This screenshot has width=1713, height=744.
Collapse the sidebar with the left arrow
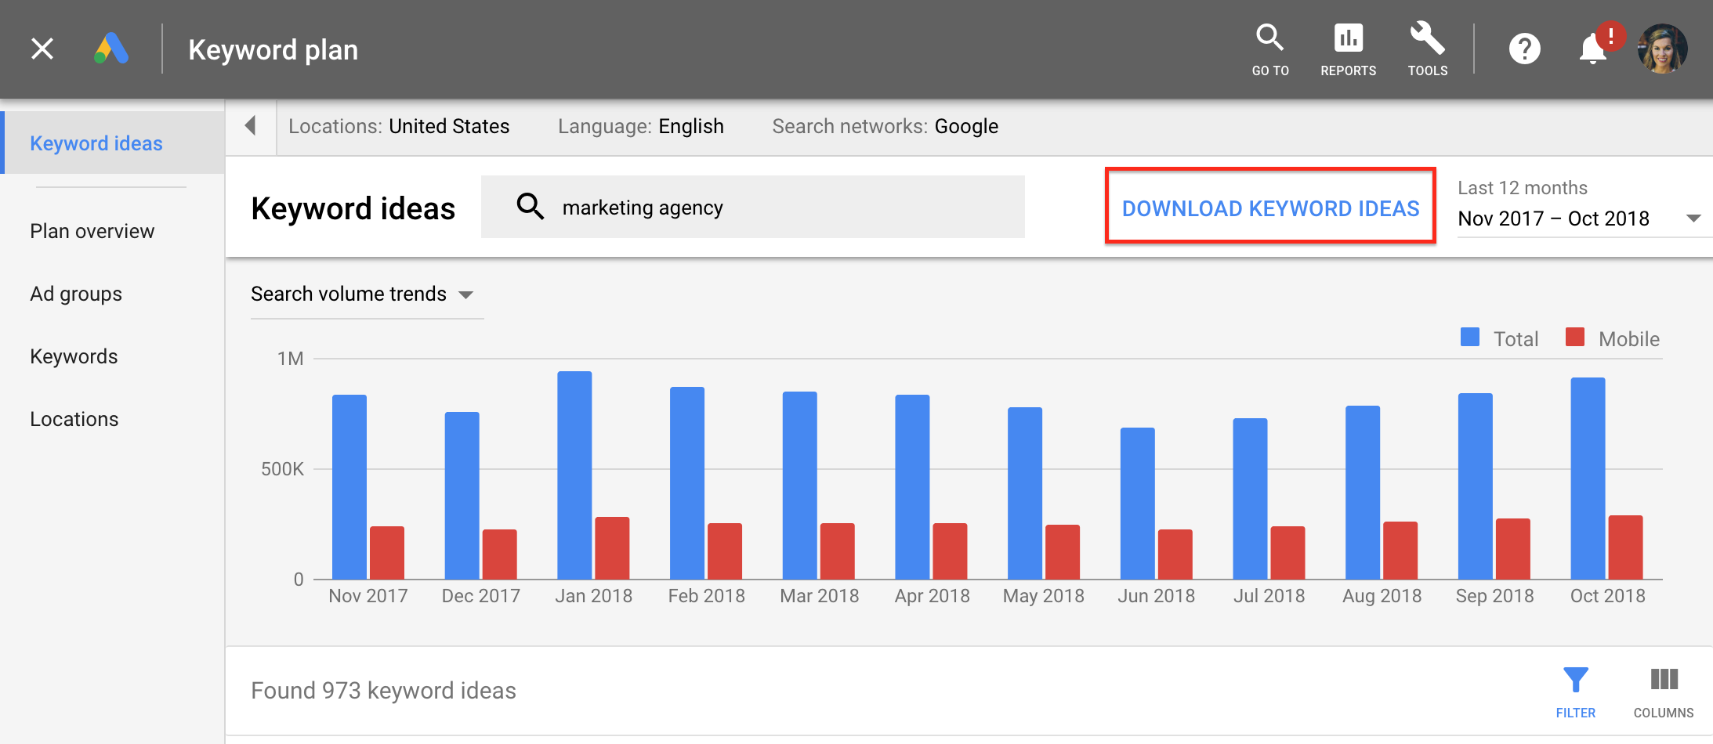(251, 125)
